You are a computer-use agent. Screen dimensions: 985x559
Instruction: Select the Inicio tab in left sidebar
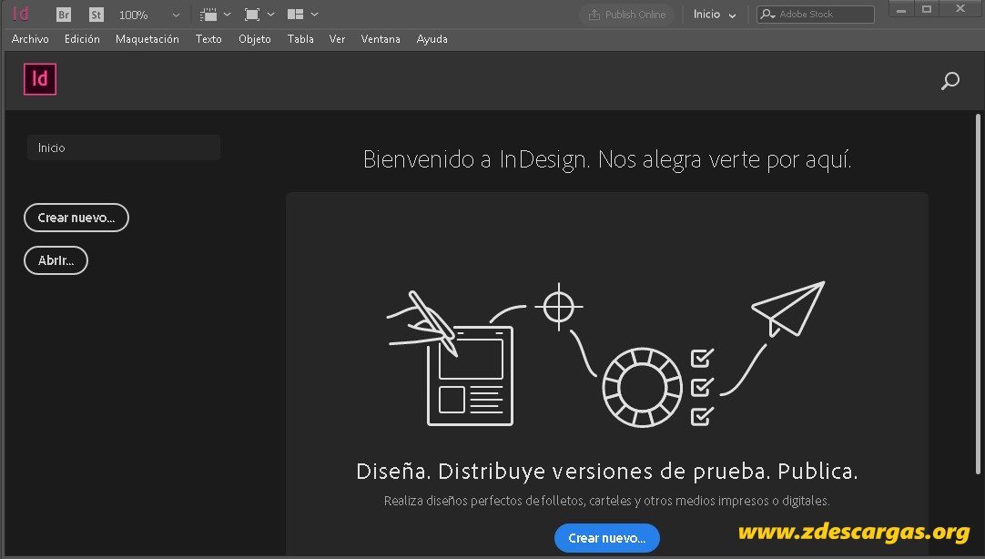124,148
